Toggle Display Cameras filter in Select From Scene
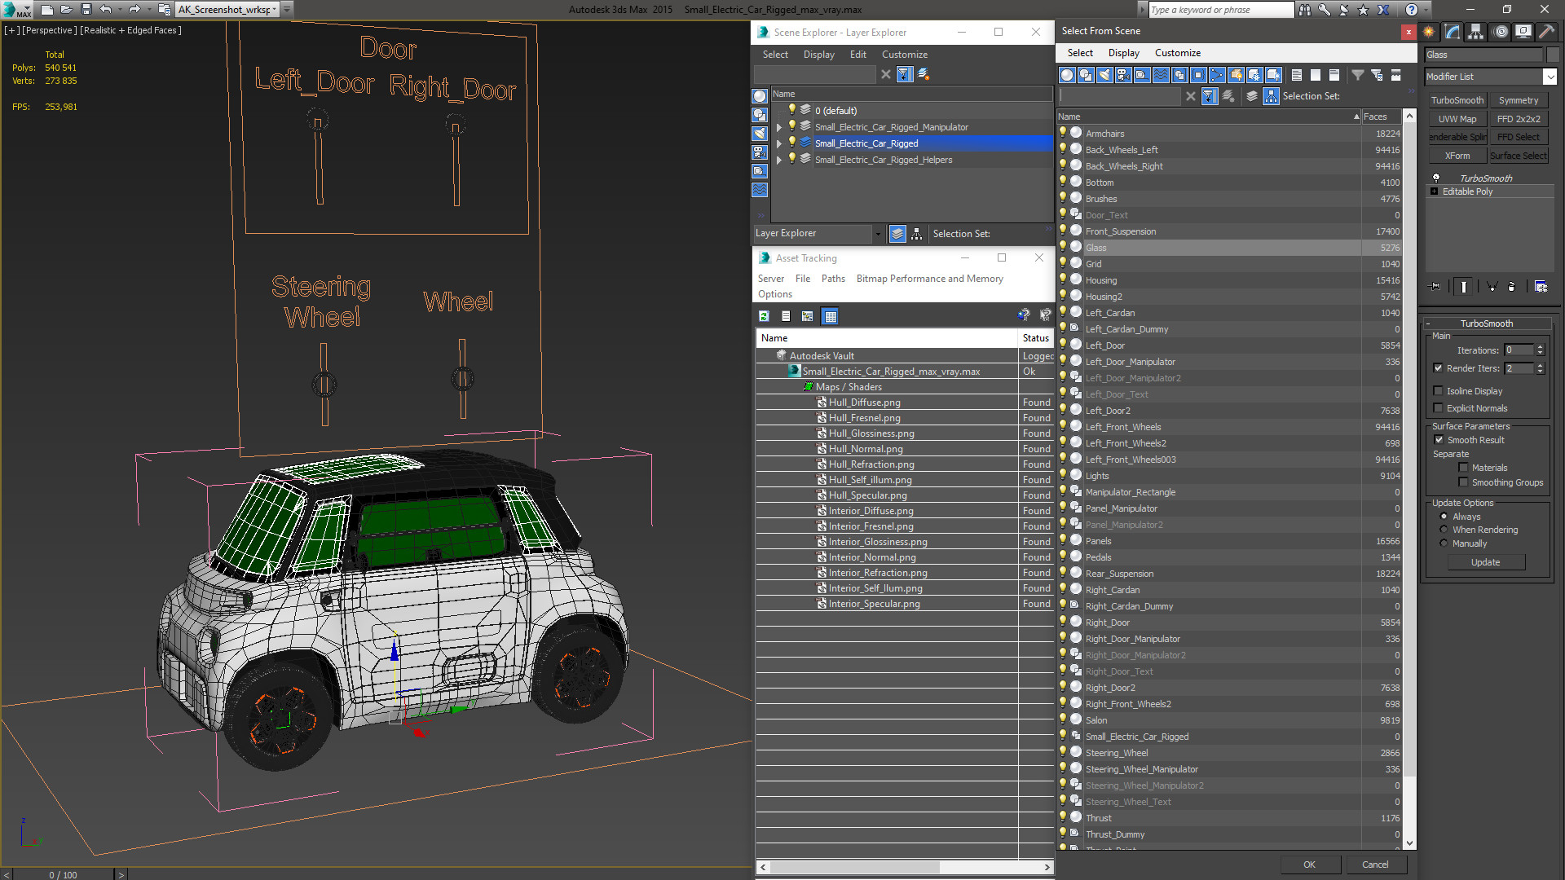The image size is (1565, 880). point(1123,75)
